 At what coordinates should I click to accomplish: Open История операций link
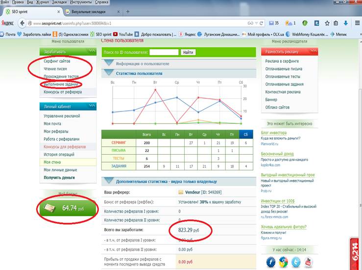coord(59,154)
